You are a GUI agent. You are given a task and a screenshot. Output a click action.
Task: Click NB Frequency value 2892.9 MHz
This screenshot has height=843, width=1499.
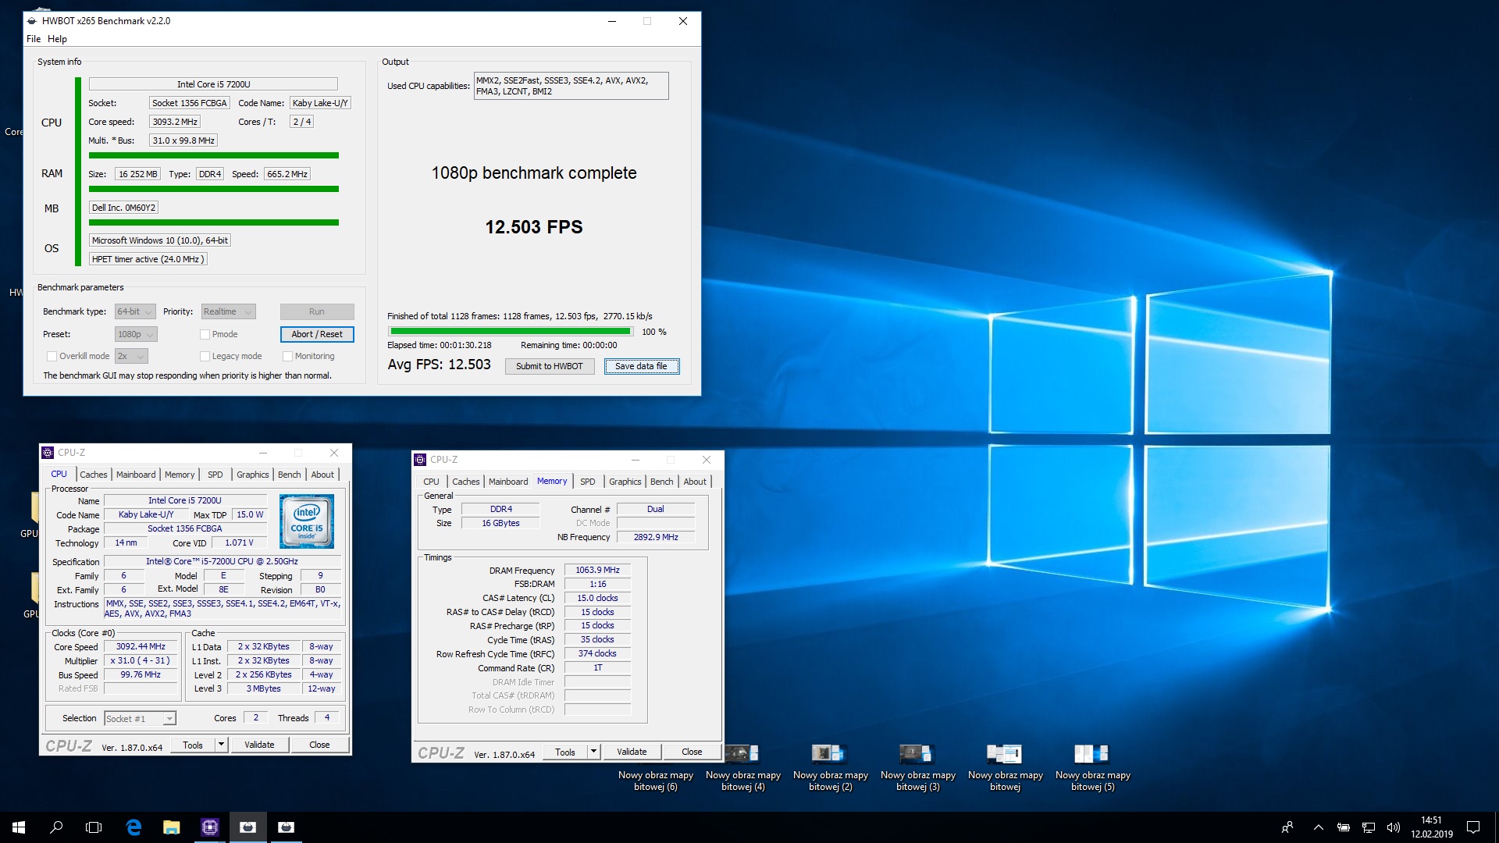(x=656, y=538)
